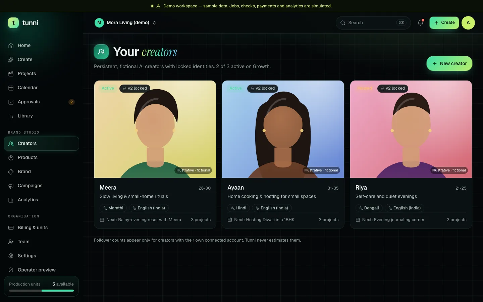Click "3 projects" on Meera's card
Screen dimensions: 483x302
201,220
